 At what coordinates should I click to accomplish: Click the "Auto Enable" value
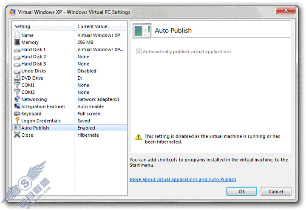coord(91,106)
